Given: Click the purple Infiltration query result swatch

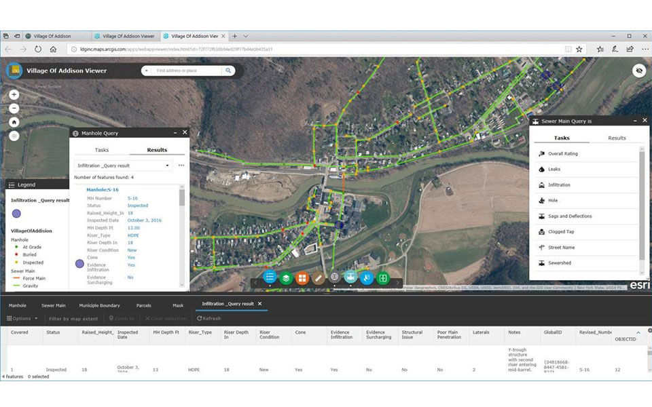Looking at the screenshot, I should [14, 214].
